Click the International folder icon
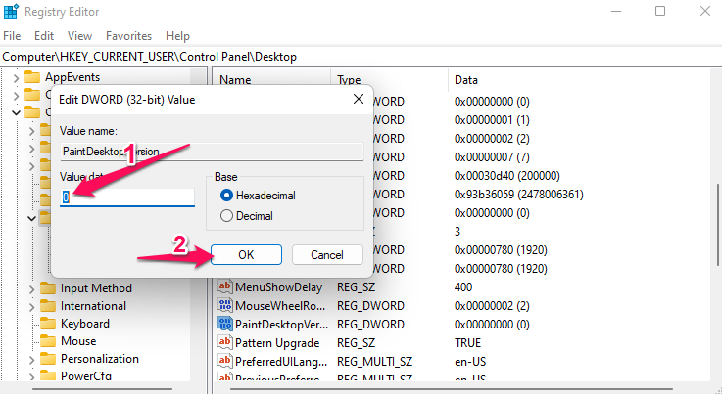This screenshot has width=722, height=394. point(47,306)
